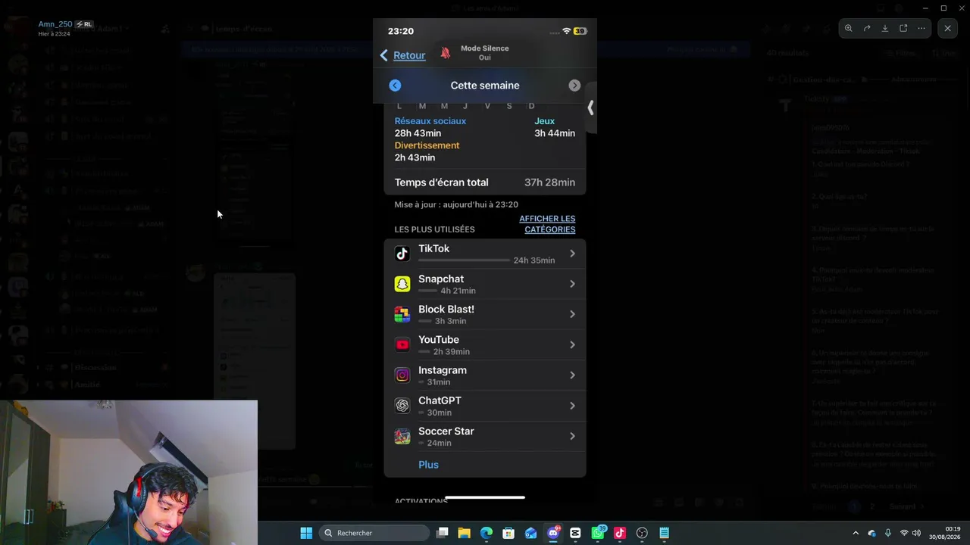970x545 pixels.
Task: Open the three-dot more options menu
Action: tap(921, 29)
